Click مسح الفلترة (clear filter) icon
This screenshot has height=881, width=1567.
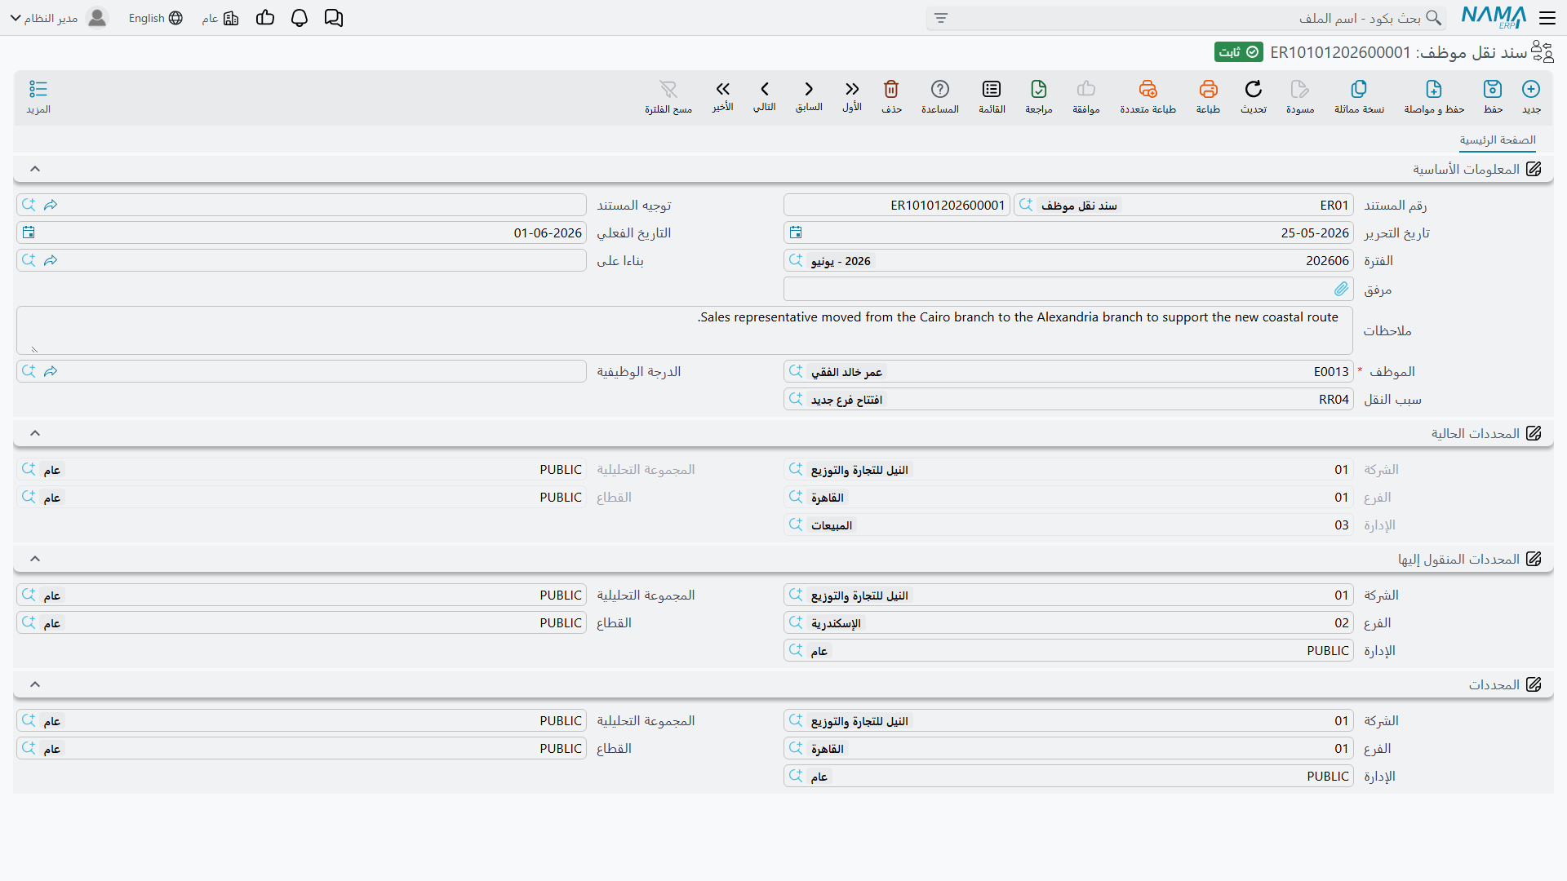pyautogui.click(x=668, y=89)
